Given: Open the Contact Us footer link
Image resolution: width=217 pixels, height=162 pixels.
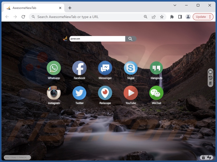Looking at the screenshot, I should tap(23, 157).
